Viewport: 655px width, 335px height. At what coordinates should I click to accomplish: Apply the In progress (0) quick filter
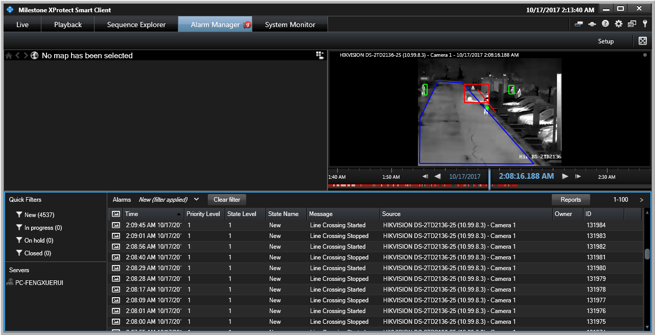pos(39,228)
